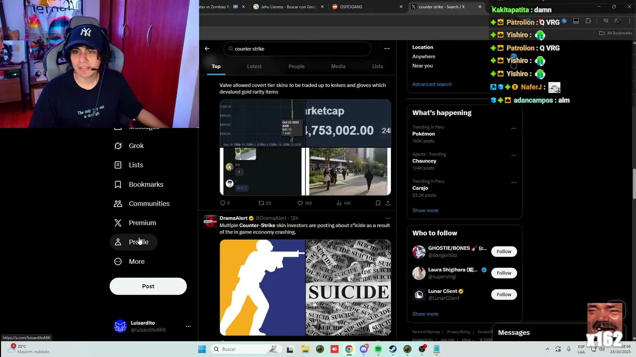Open account menu dots next to Luisardito
The height and width of the screenshot is (357, 636).
188,326
